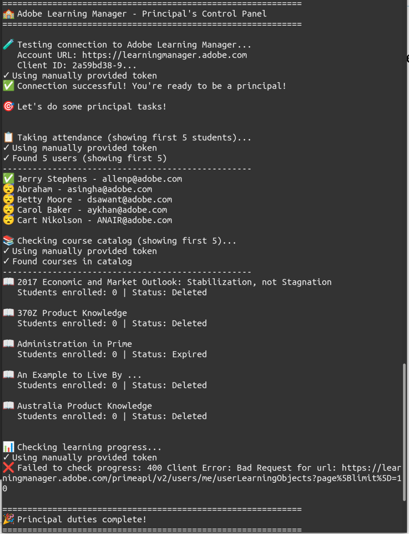This screenshot has height=534, width=409.
Task: Click the allenp@adobe.com email address
Action: click(142, 179)
